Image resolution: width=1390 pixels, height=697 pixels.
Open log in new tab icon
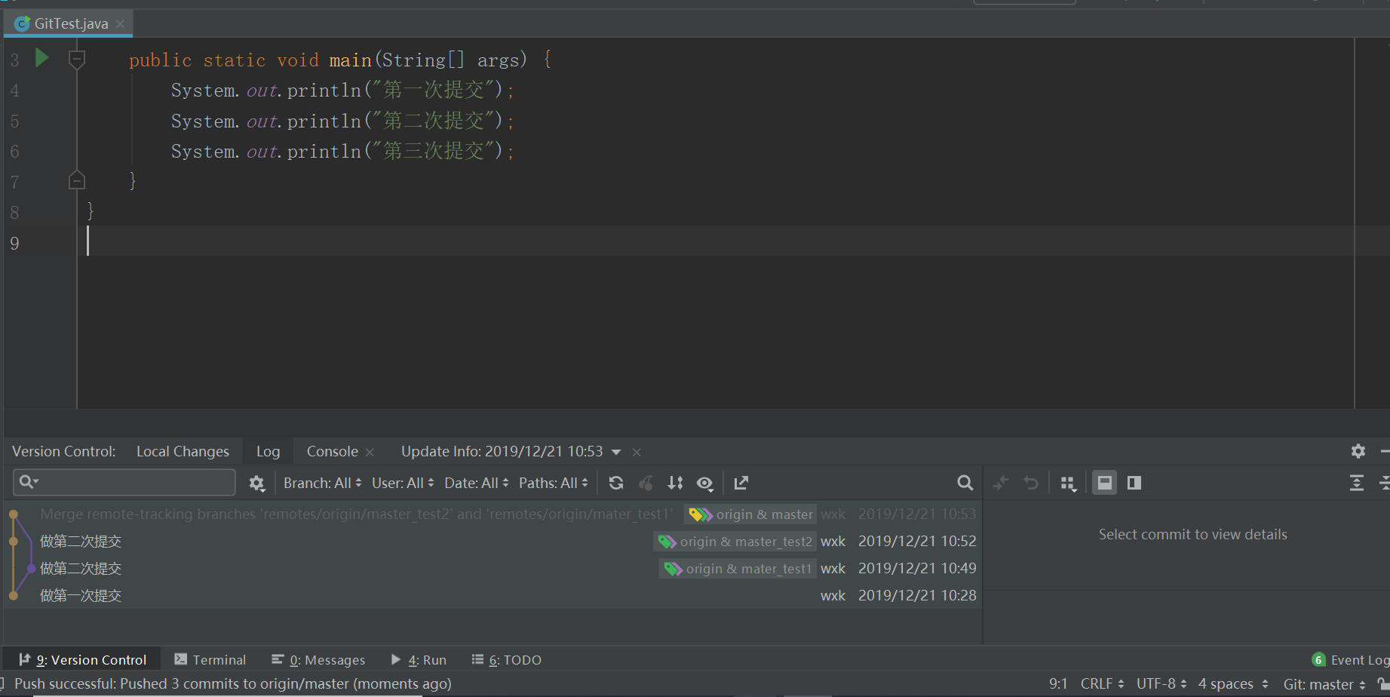click(x=741, y=483)
